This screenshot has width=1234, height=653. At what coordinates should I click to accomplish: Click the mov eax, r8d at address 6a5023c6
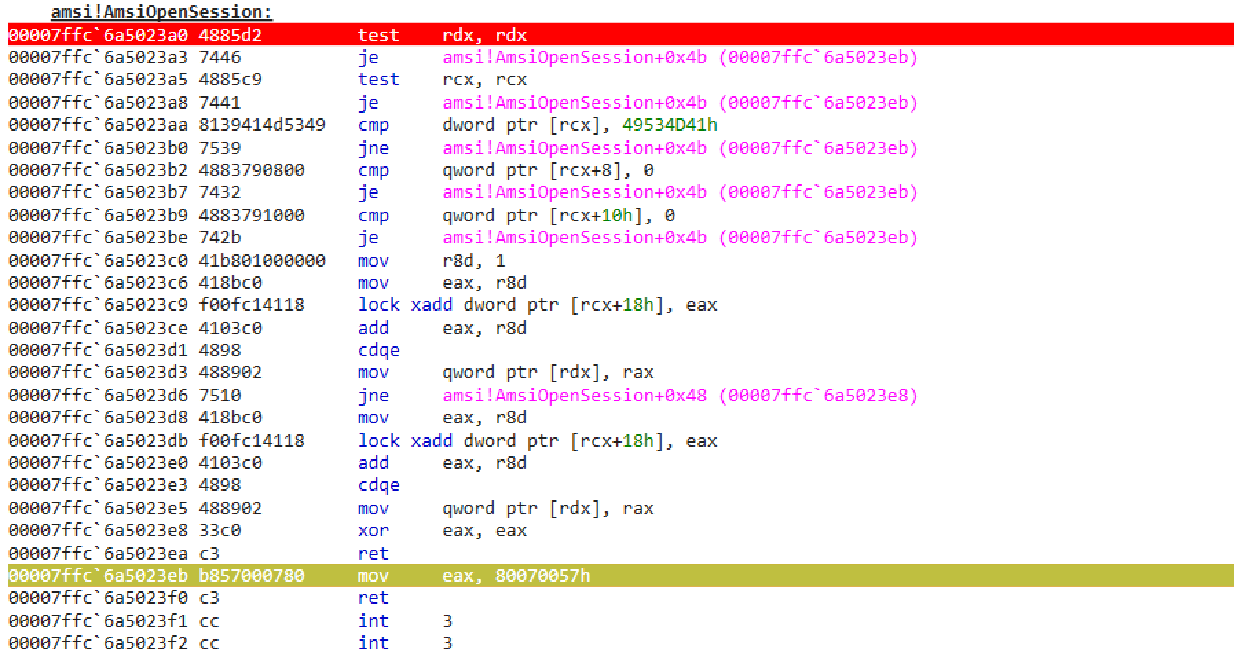pos(268,283)
